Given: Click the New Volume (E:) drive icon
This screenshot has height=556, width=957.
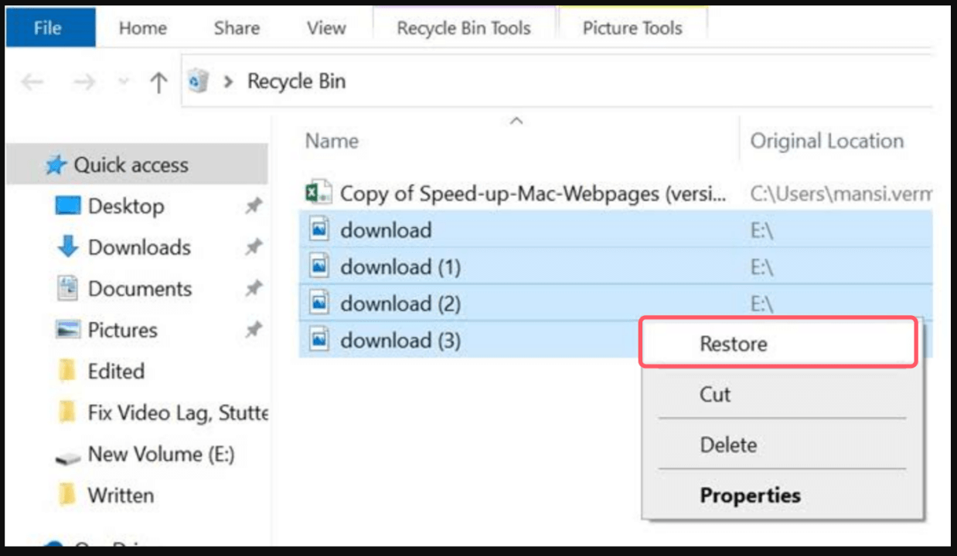Looking at the screenshot, I should pos(68,456).
